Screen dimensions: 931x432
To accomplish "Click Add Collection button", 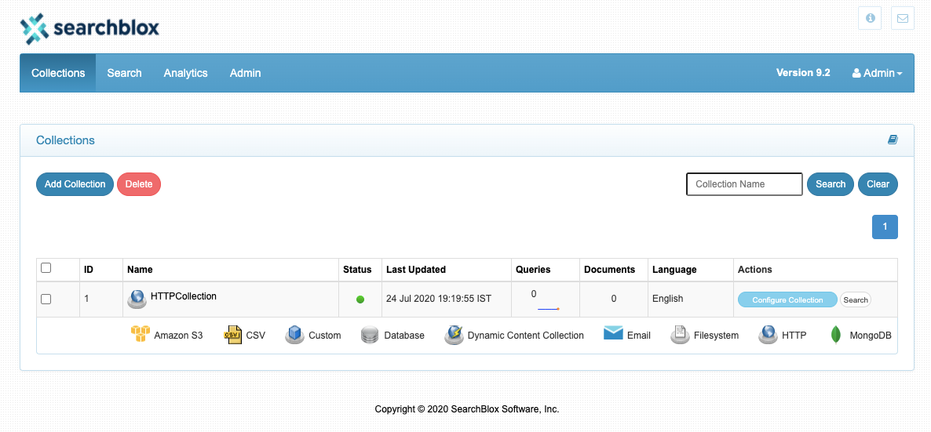I will (75, 184).
